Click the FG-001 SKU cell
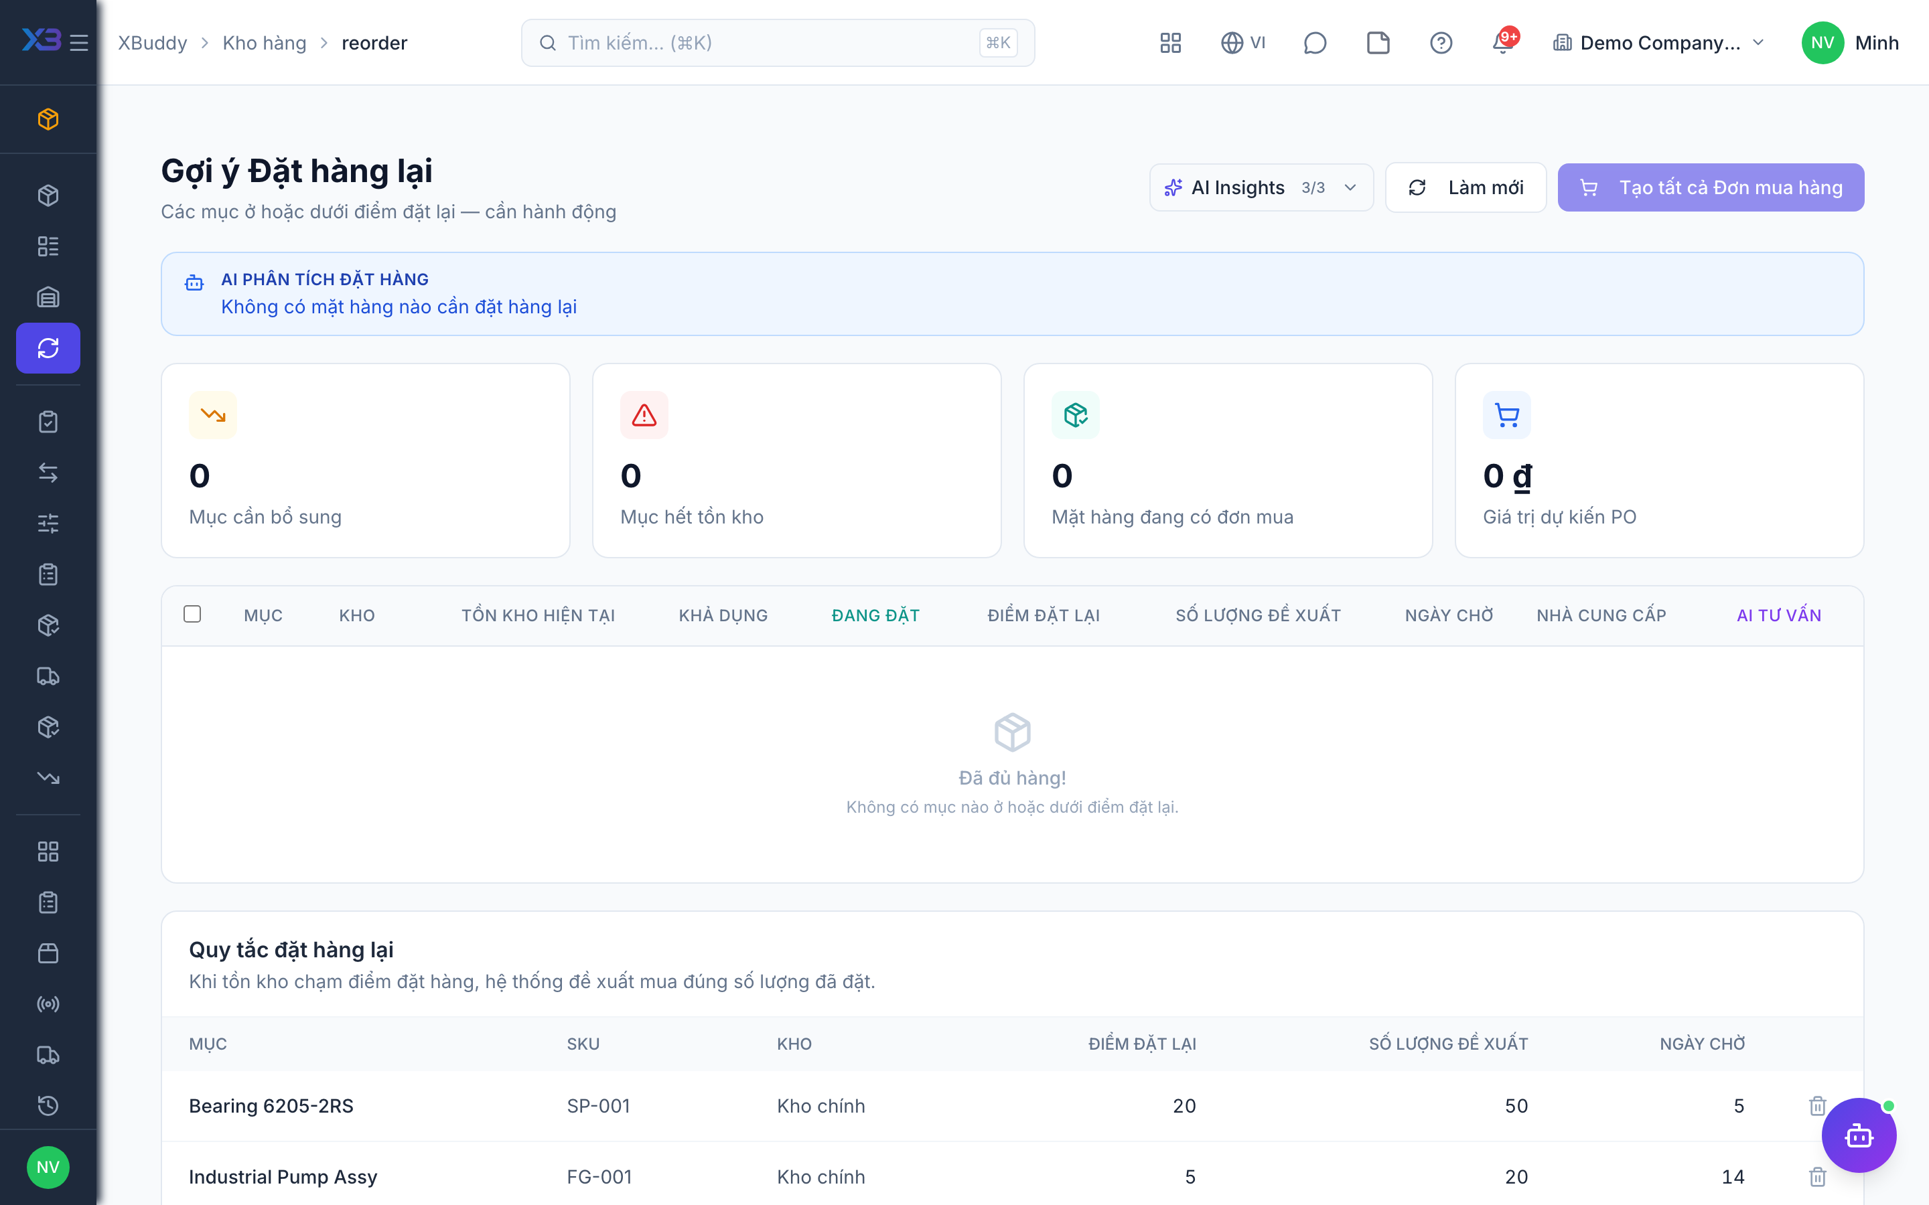1929x1205 pixels. click(599, 1176)
